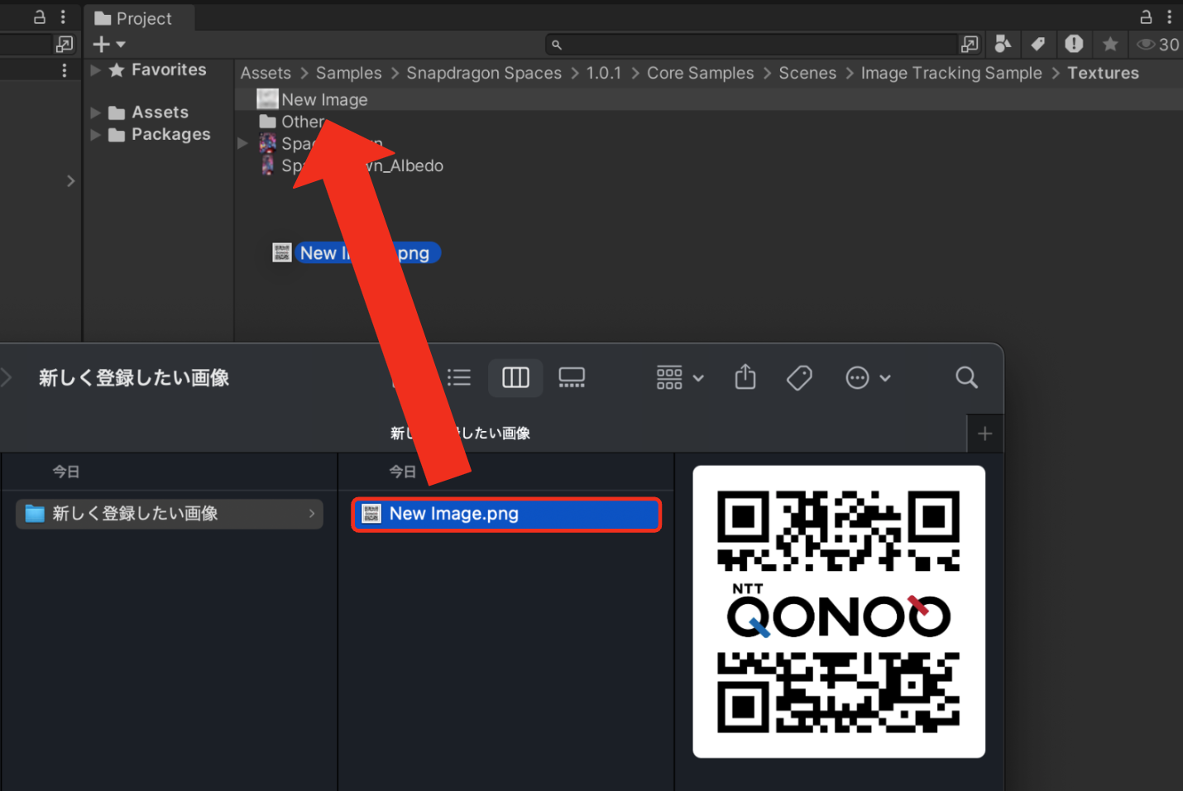Click Snapdragon Spaces in the breadcrumb
This screenshot has width=1183, height=791.
coord(484,74)
